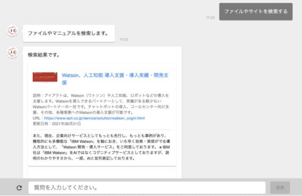Open the Watson 人工知能 導入支援 title link

pyautogui.click(x=115, y=79)
